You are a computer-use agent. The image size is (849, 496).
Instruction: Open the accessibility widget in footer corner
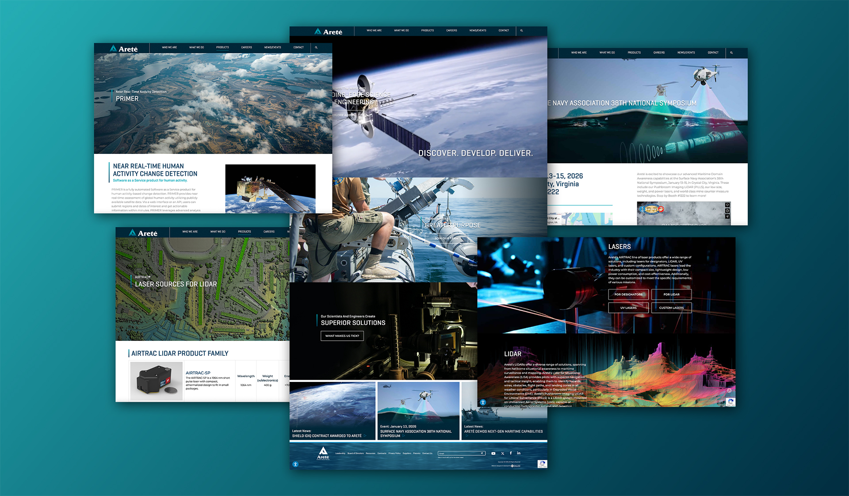tap(295, 464)
